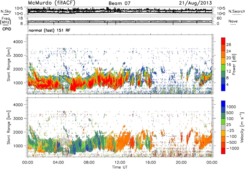Click the "12:00" time tick label
245x169 pixels.
click(x=120, y=163)
